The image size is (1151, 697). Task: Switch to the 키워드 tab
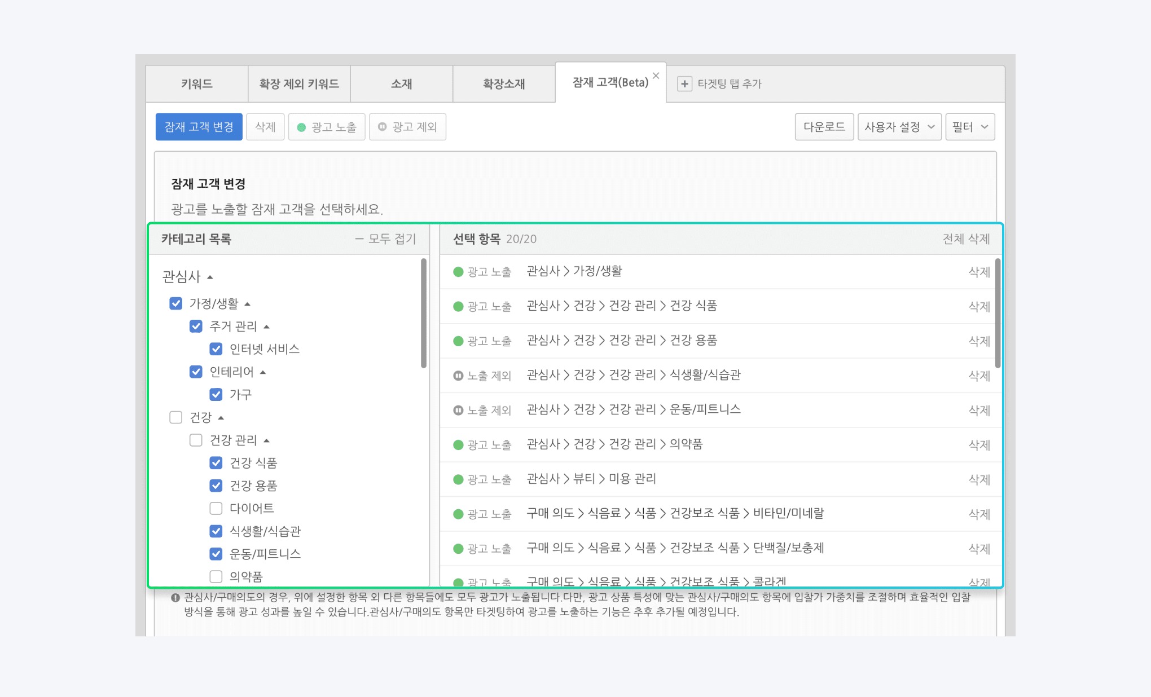(x=197, y=84)
